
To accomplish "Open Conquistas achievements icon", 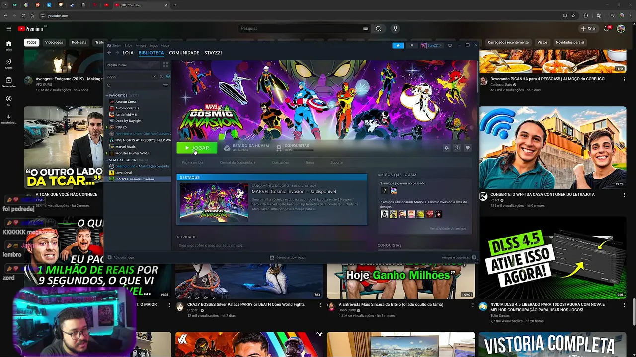I will (x=279, y=148).
